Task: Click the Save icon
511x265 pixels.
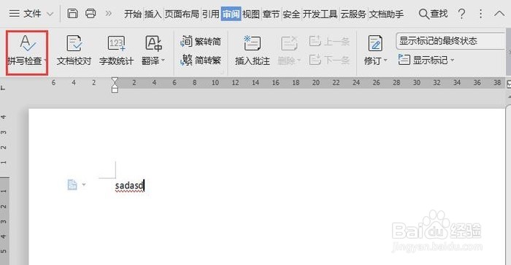Action: point(72,13)
